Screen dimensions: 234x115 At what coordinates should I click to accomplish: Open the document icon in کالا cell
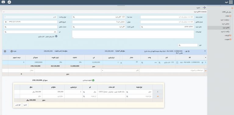pyautogui.click(x=177, y=63)
